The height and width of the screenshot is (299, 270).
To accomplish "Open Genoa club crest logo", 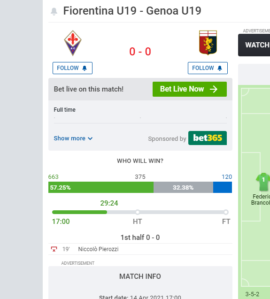I will pyautogui.click(x=208, y=43).
